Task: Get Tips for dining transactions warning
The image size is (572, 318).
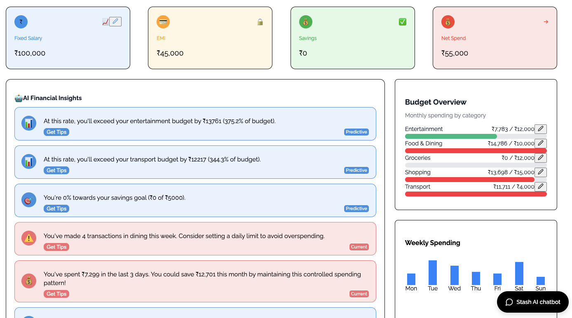Action: [x=56, y=247]
